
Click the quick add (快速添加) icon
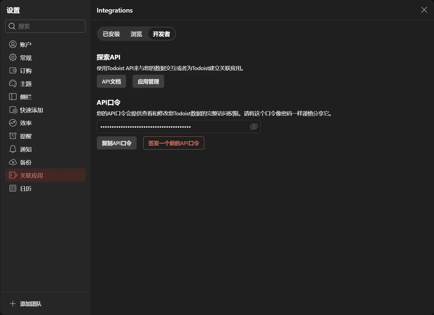pos(13,110)
